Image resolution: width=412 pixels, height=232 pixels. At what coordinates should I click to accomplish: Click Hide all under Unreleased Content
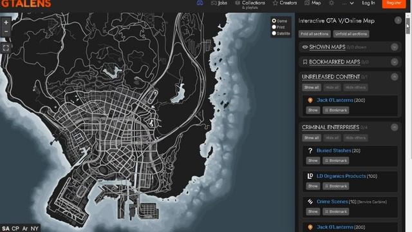(332, 88)
